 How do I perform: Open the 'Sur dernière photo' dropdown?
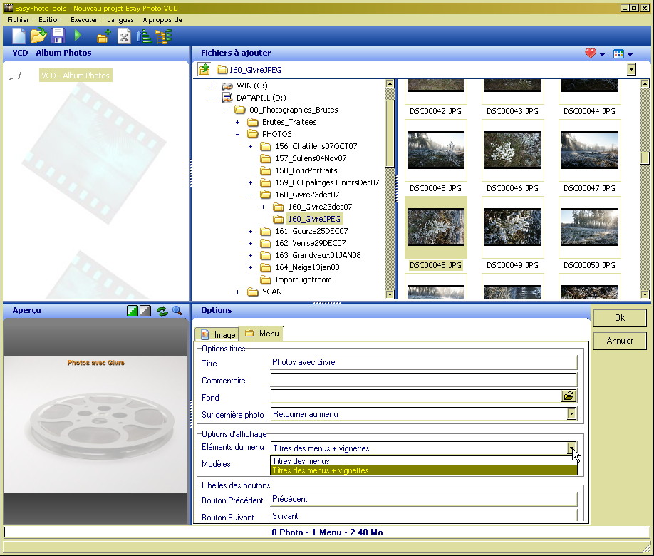coord(571,414)
